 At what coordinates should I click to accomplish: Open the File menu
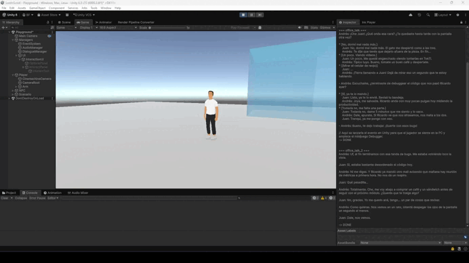[4, 8]
